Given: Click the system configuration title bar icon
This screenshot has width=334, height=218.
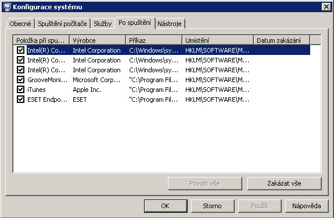Looking at the screenshot, I should [x=7, y=7].
